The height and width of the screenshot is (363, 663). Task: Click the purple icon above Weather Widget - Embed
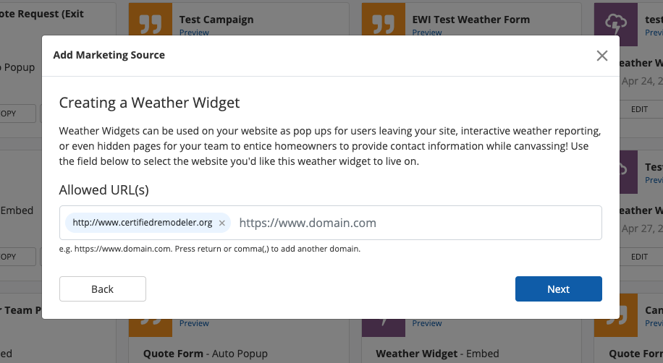pyautogui.click(x=384, y=328)
